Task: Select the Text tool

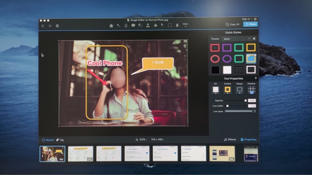Action: click(126, 26)
